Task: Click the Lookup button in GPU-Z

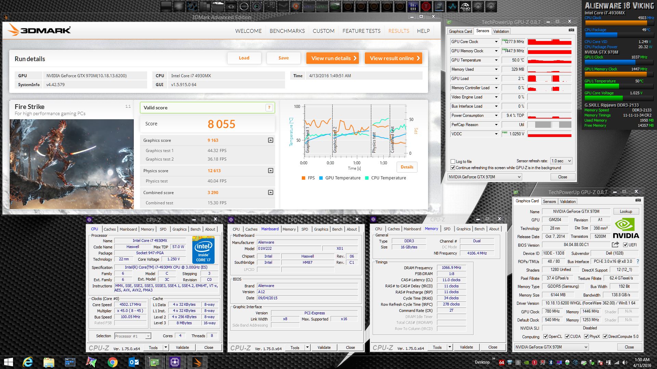Action: 626,211
